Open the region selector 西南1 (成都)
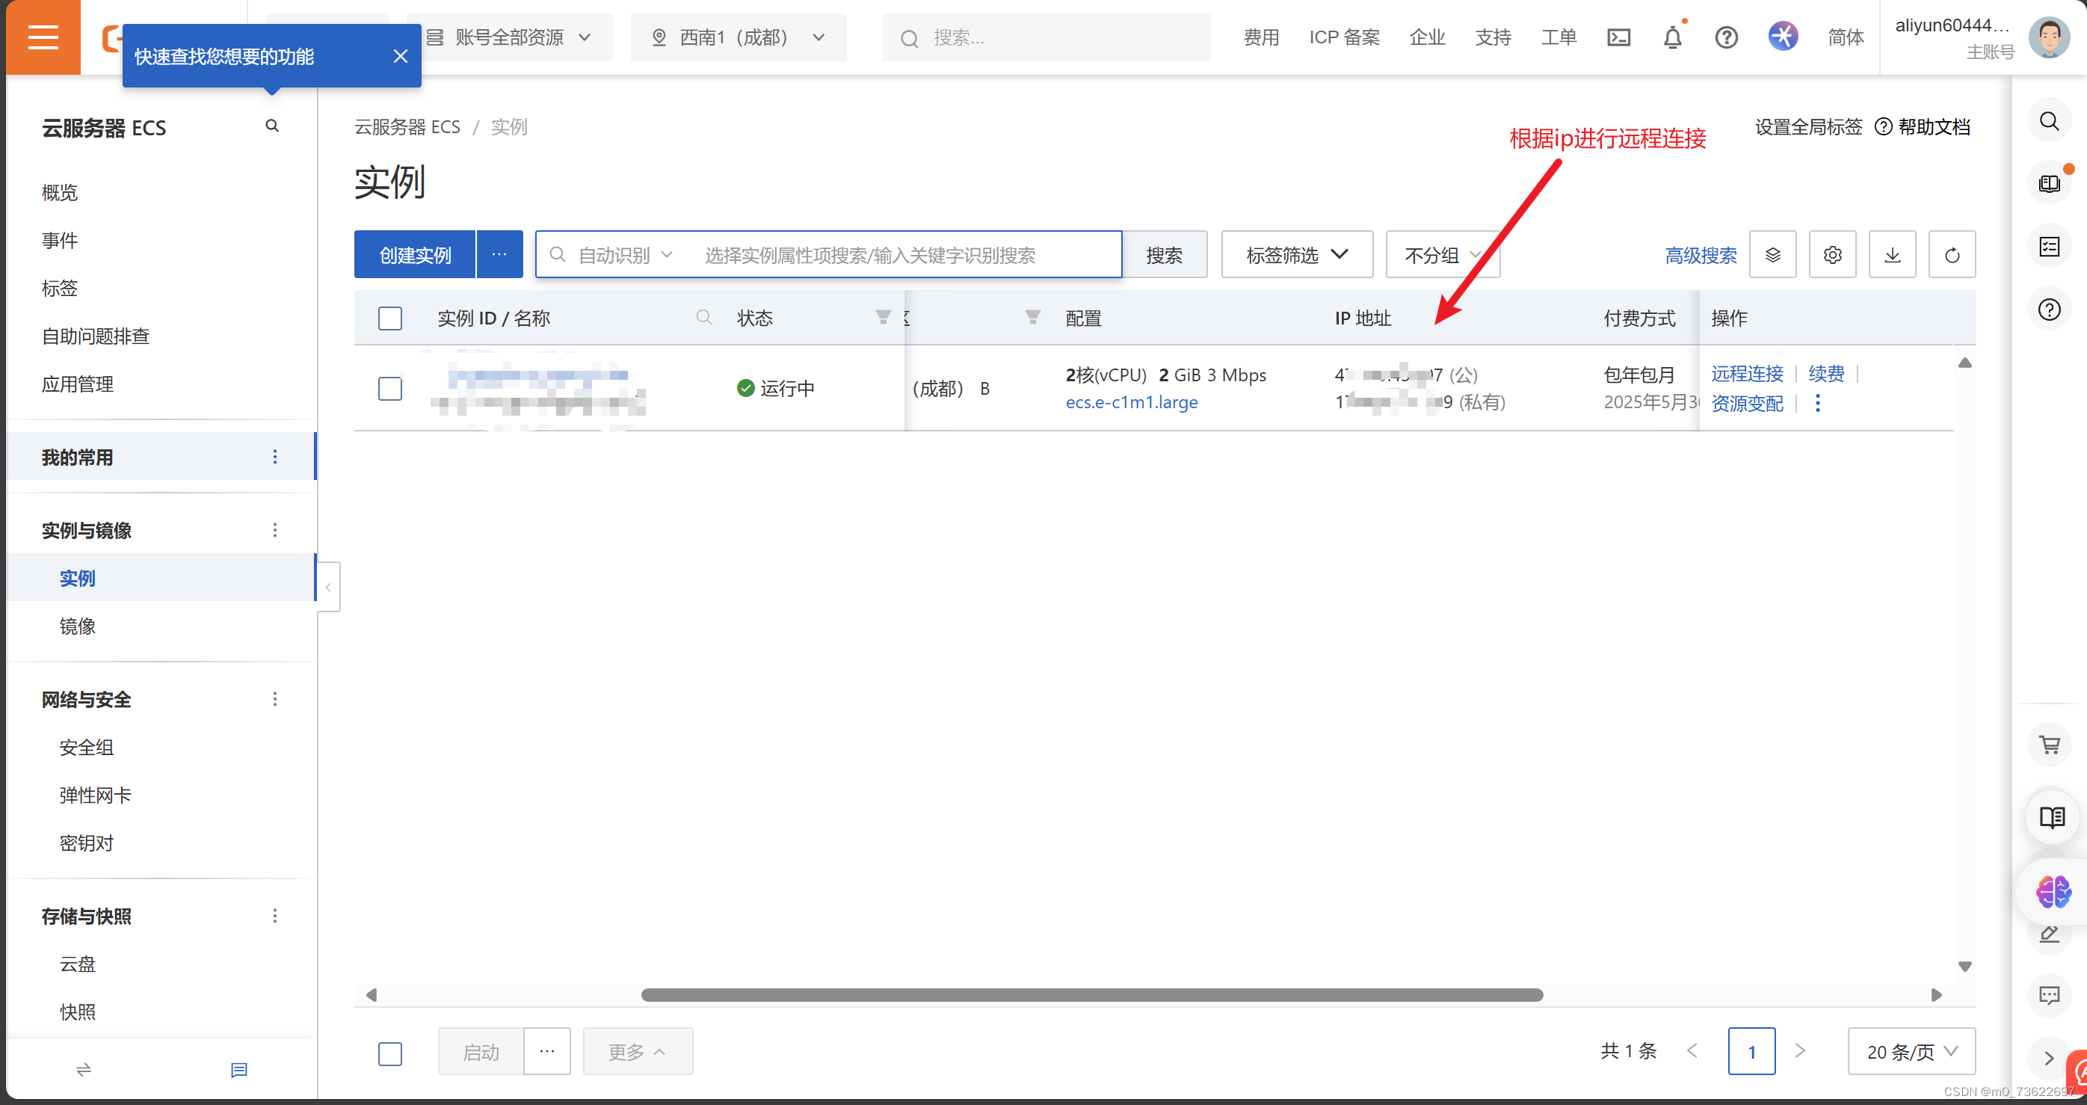The width and height of the screenshot is (2087, 1105). [x=738, y=37]
